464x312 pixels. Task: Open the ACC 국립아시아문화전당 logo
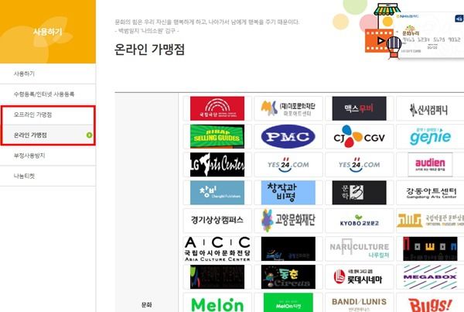coord(217,249)
